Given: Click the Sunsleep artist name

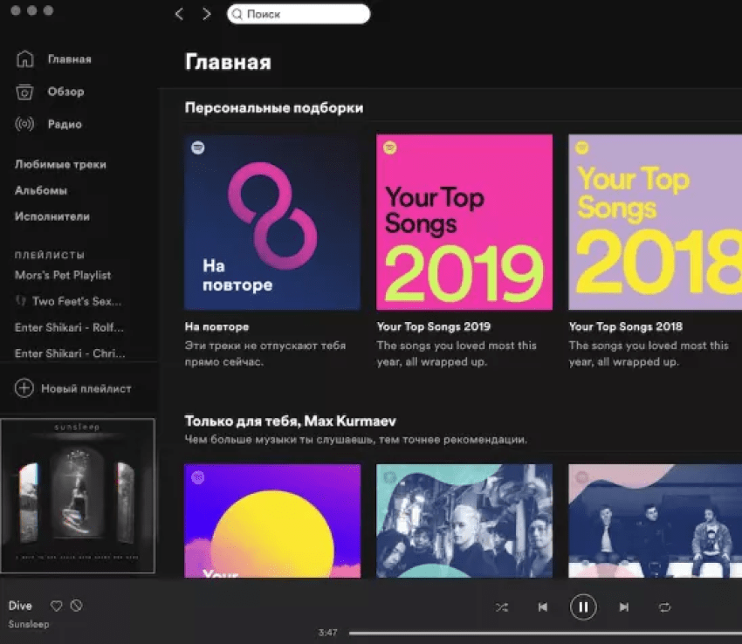Looking at the screenshot, I should [29, 624].
